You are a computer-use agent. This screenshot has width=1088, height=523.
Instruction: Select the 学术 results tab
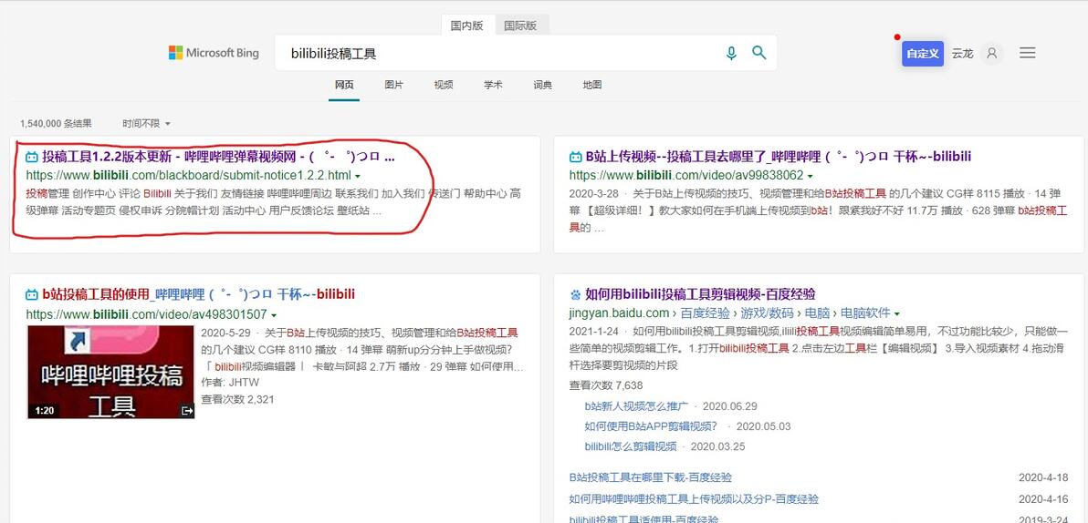(494, 86)
